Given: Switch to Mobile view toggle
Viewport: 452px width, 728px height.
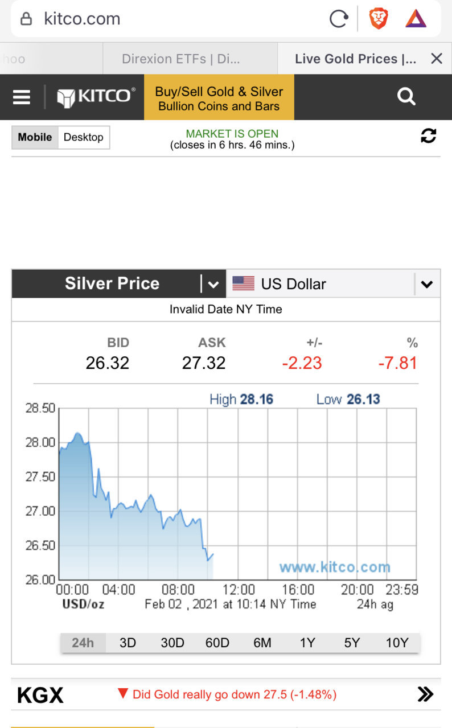Looking at the screenshot, I should tap(35, 137).
